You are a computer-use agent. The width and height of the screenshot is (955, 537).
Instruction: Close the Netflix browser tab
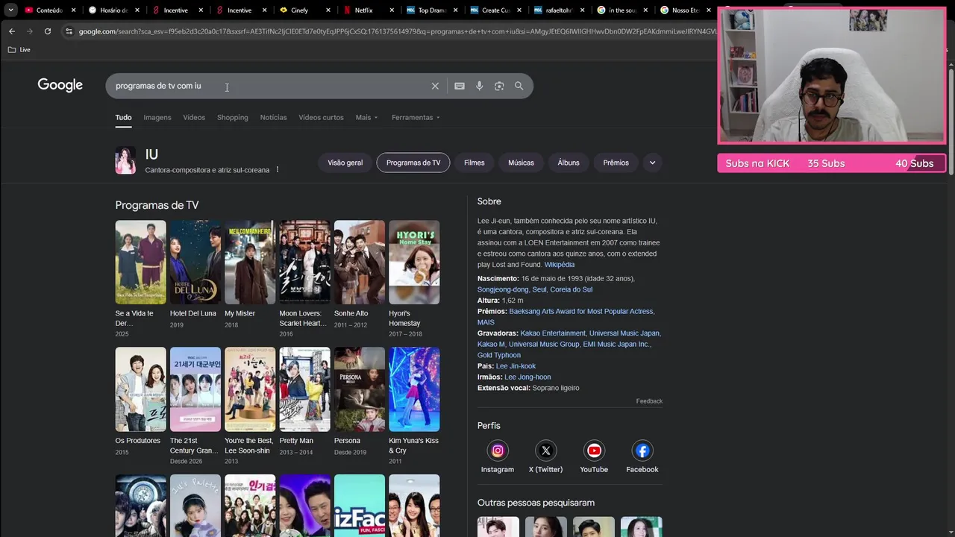pos(392,10)
